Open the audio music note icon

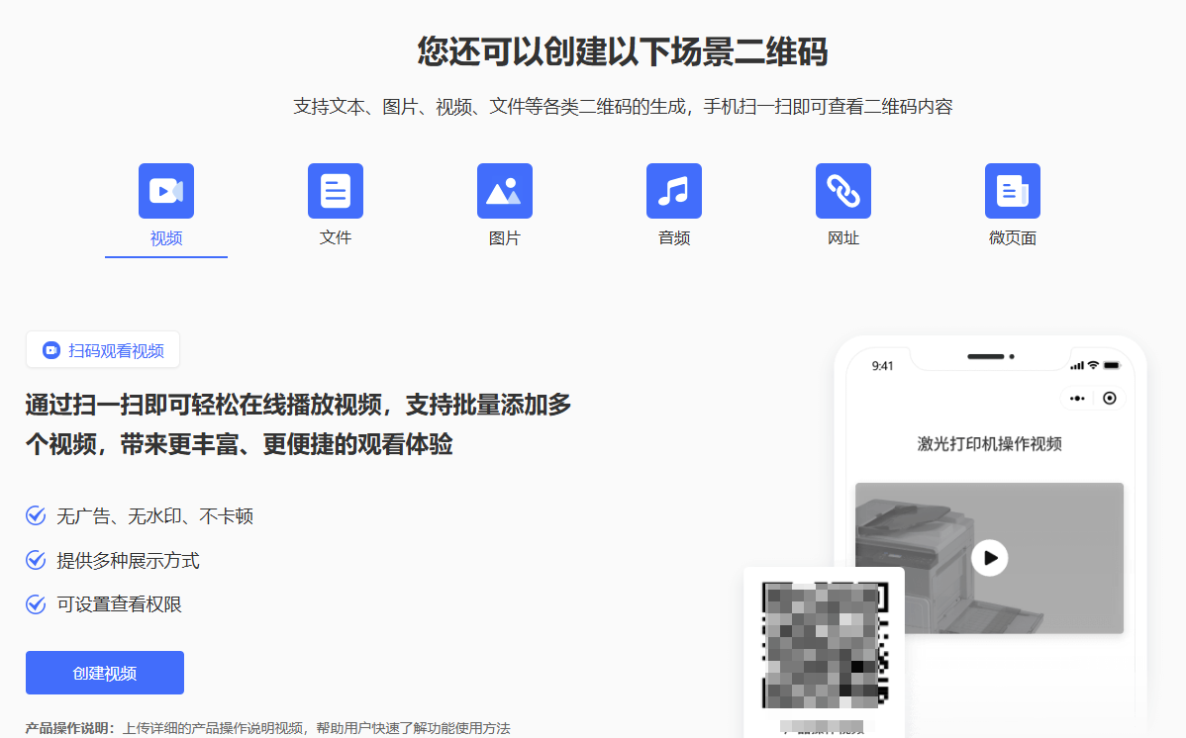point(674,191)
